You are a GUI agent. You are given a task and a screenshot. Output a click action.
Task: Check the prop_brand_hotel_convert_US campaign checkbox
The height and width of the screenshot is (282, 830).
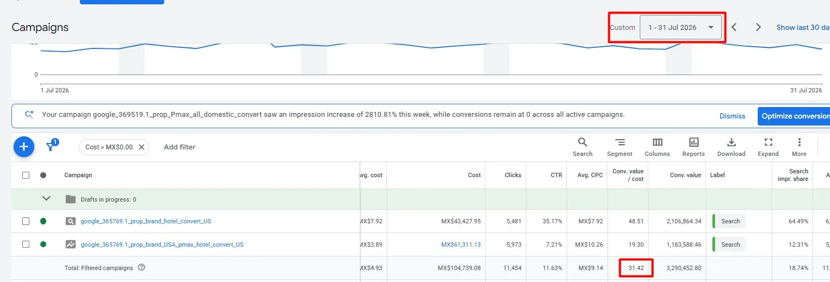click(26, 221)
